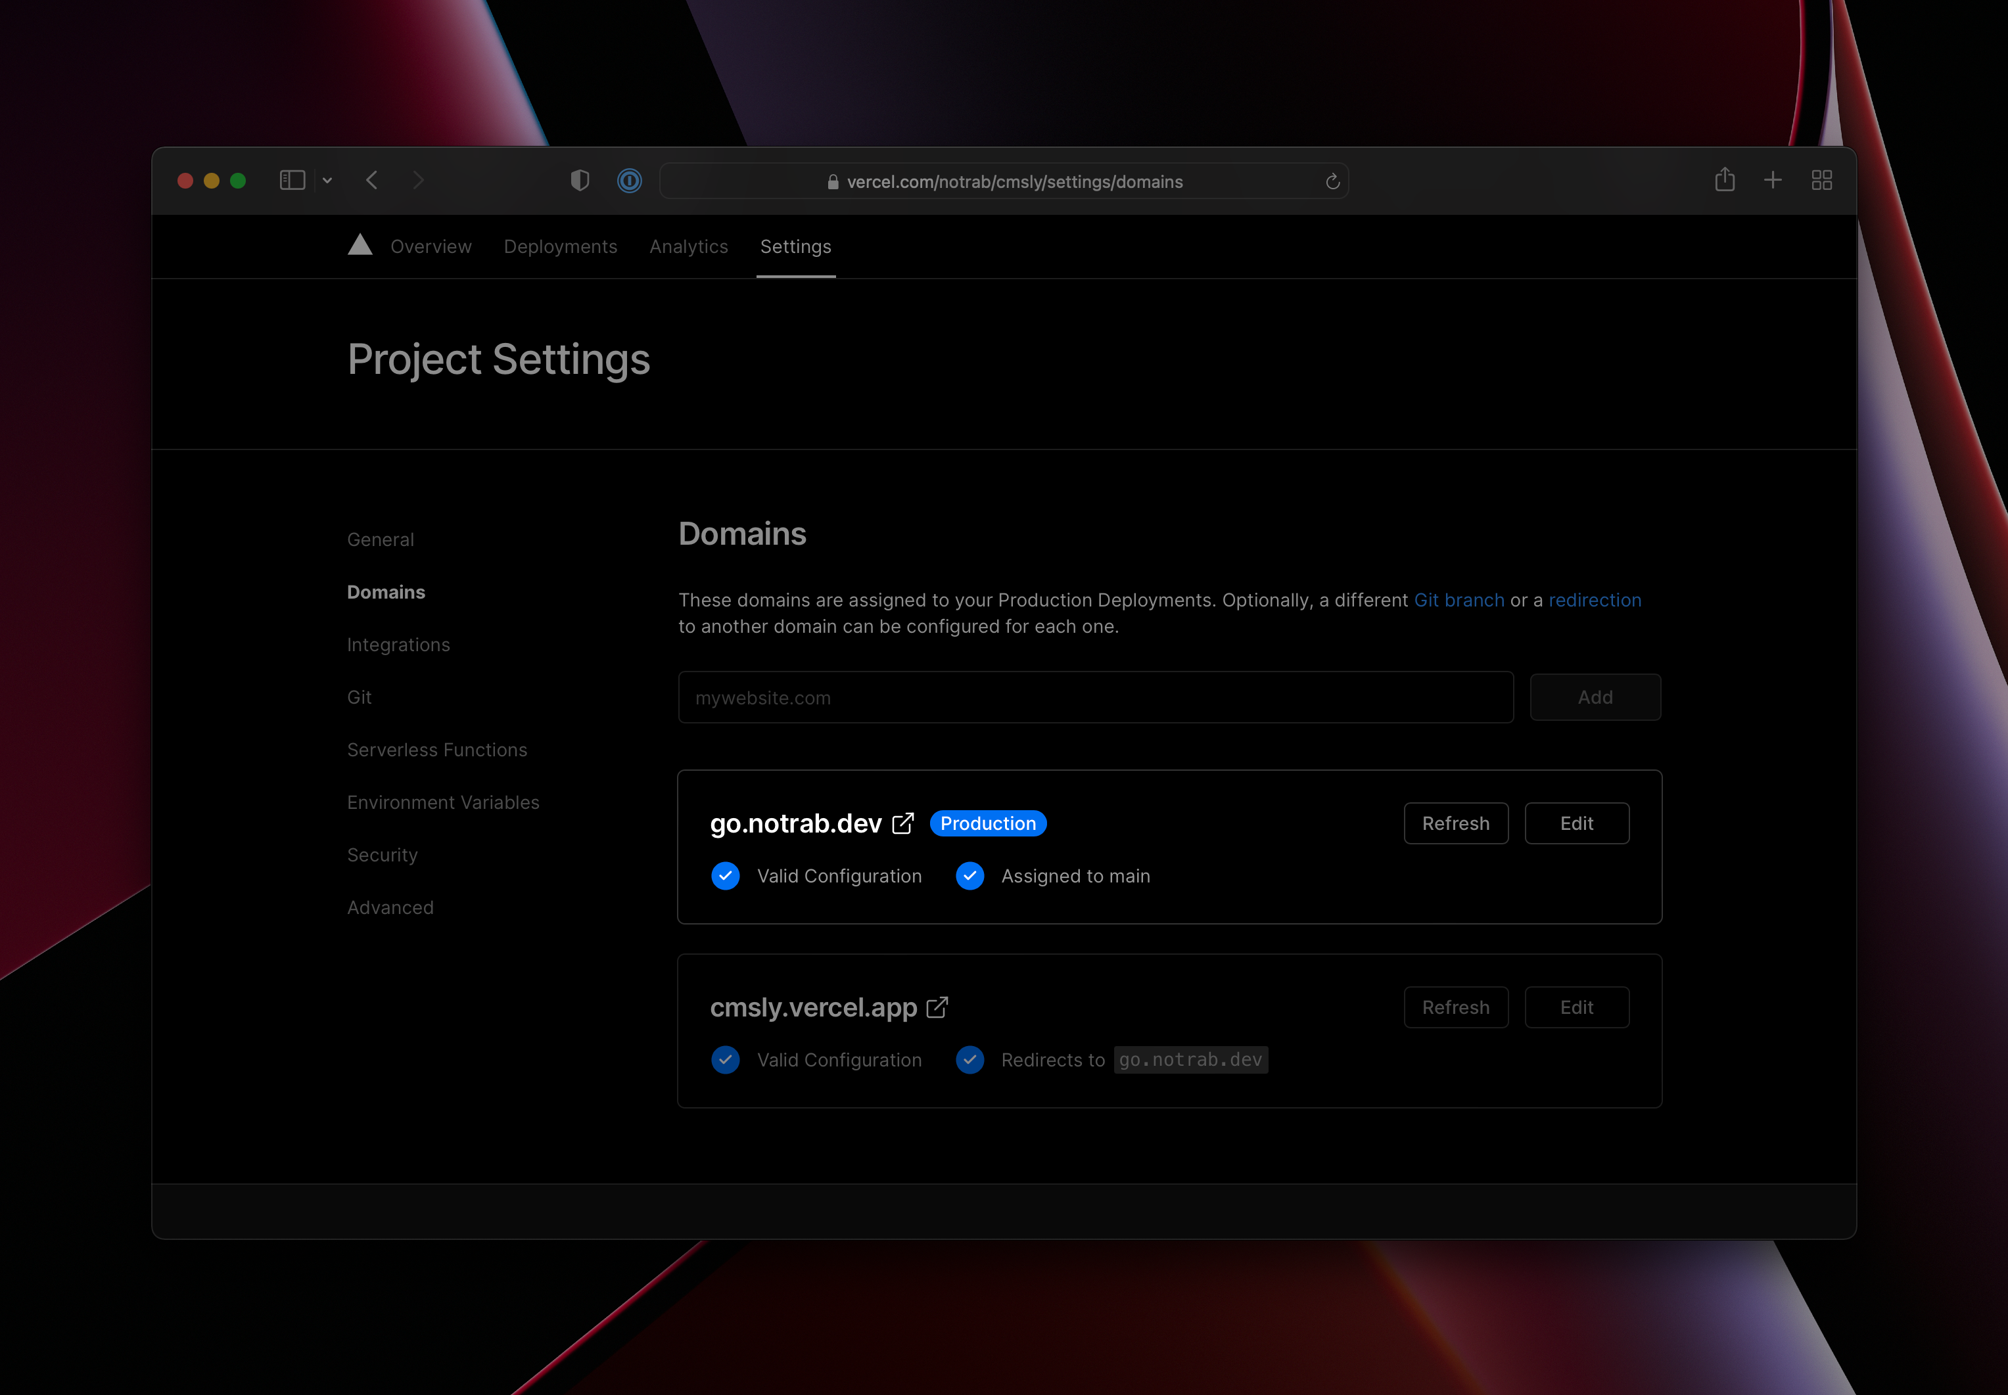Click the assigned to main checkmark icon
This screenshot has width=2008, height=1395.
[970, 875]
